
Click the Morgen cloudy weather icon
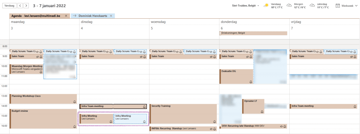[x=290, y=6]
